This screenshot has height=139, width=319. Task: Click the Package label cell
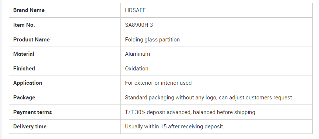coord(65,98)
